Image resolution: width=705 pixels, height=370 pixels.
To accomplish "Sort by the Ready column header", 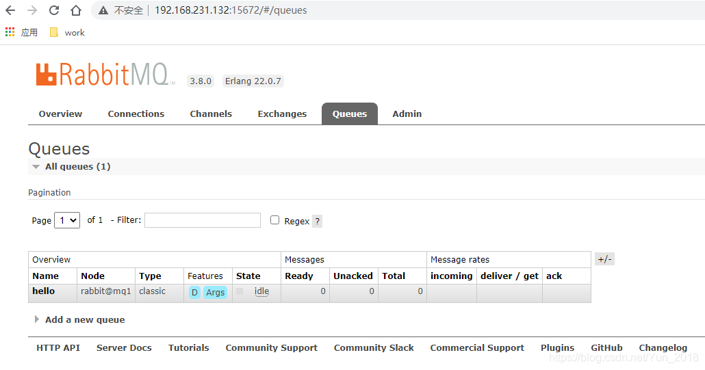I will [x=299, y=276].
